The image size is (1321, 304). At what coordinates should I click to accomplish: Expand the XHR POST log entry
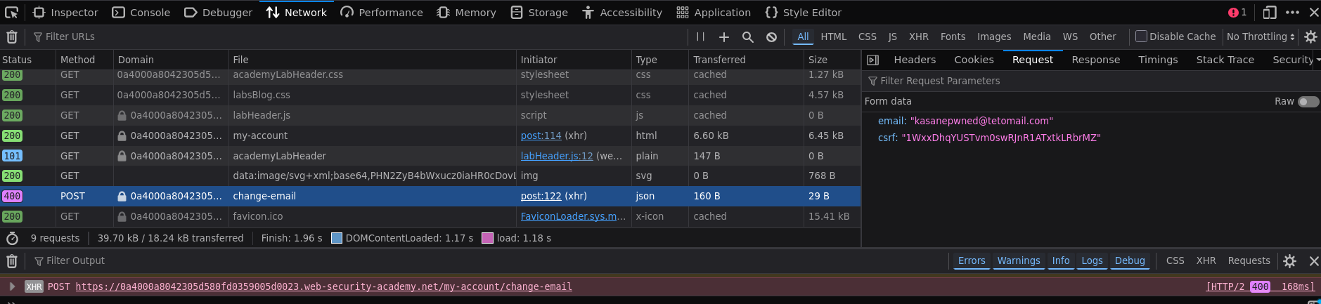coord(12,286)
